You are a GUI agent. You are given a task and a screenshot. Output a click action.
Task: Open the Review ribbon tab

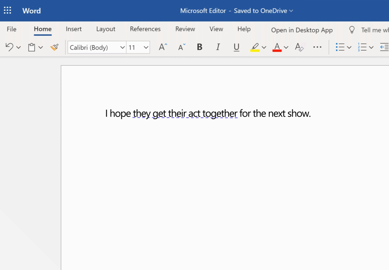(x=185, y=29)
